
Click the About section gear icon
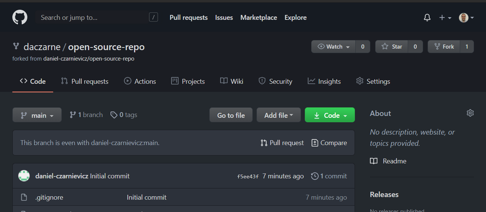[x=470, y=113]
